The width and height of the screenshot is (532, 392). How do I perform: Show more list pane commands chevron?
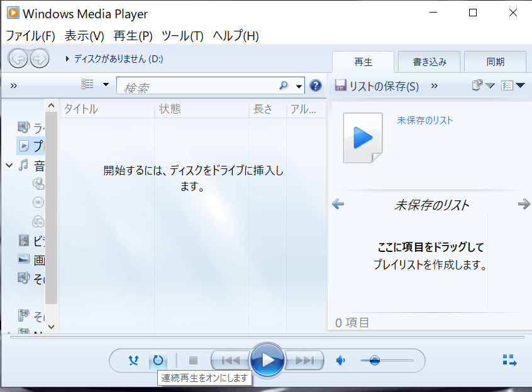[435, 86]
